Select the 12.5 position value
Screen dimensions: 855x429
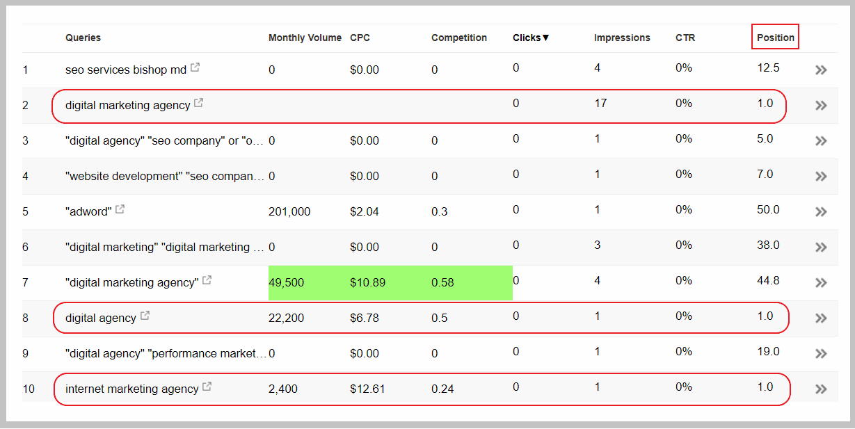[x=768, y=67]
